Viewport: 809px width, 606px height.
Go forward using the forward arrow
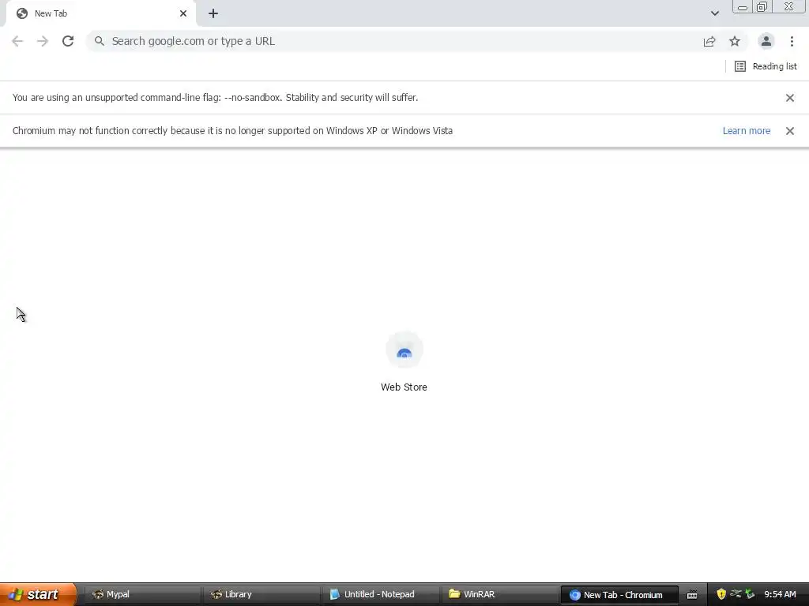(43, 41)
